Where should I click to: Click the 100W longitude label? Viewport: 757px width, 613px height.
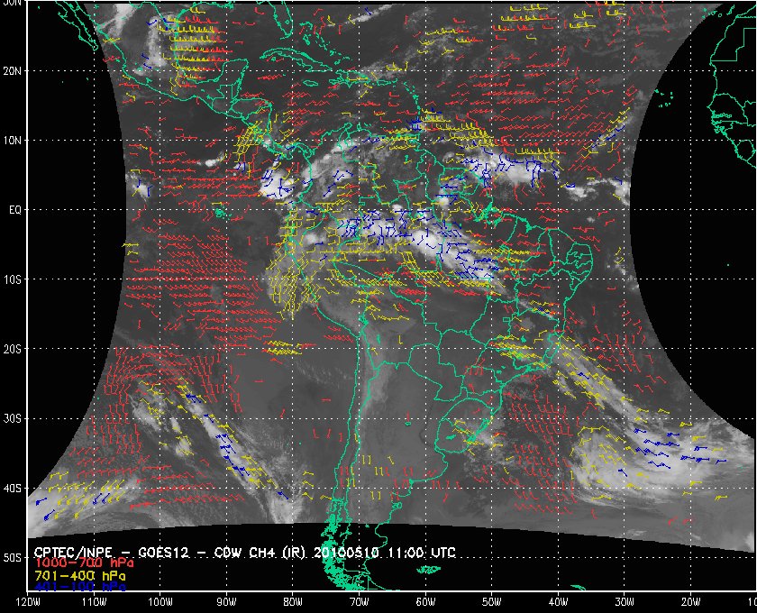[160, 602]
